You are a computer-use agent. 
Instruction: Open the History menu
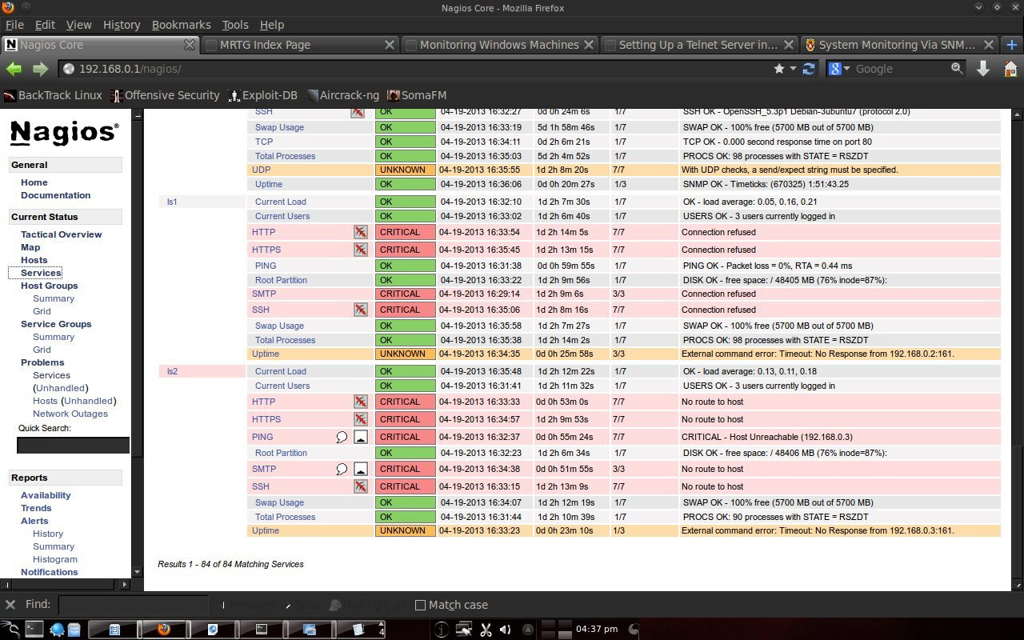(x=122, y=25)
